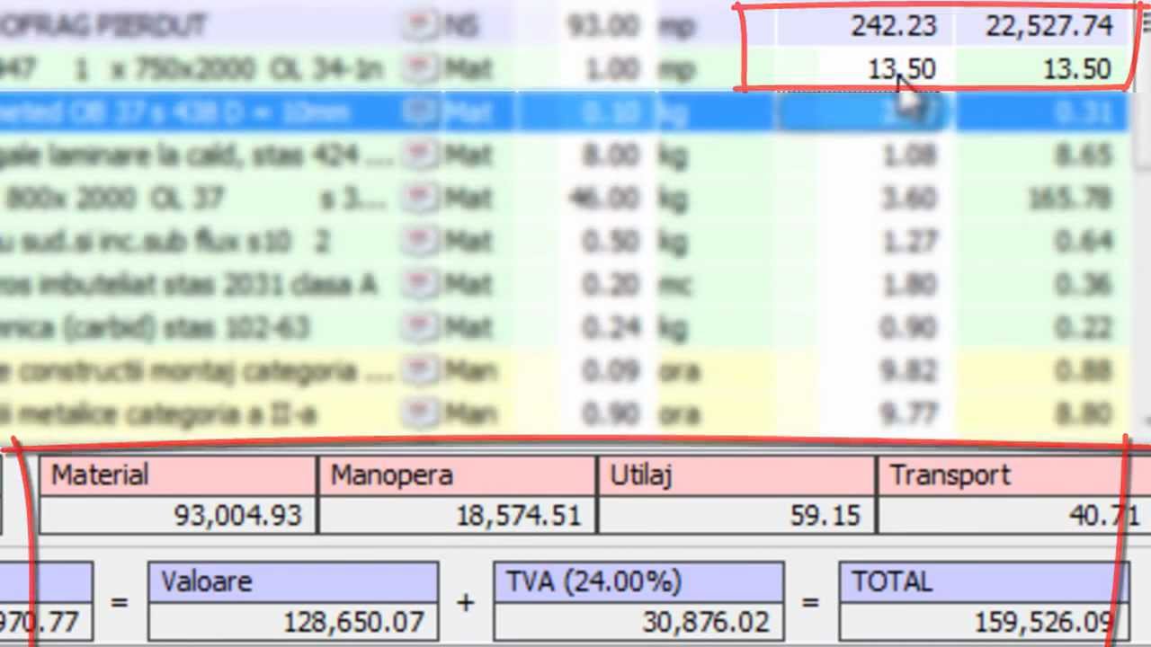Click the Mat icon in the sub flux s10 row
This screenshot has width=1151, height=647.
click(420, 242)
